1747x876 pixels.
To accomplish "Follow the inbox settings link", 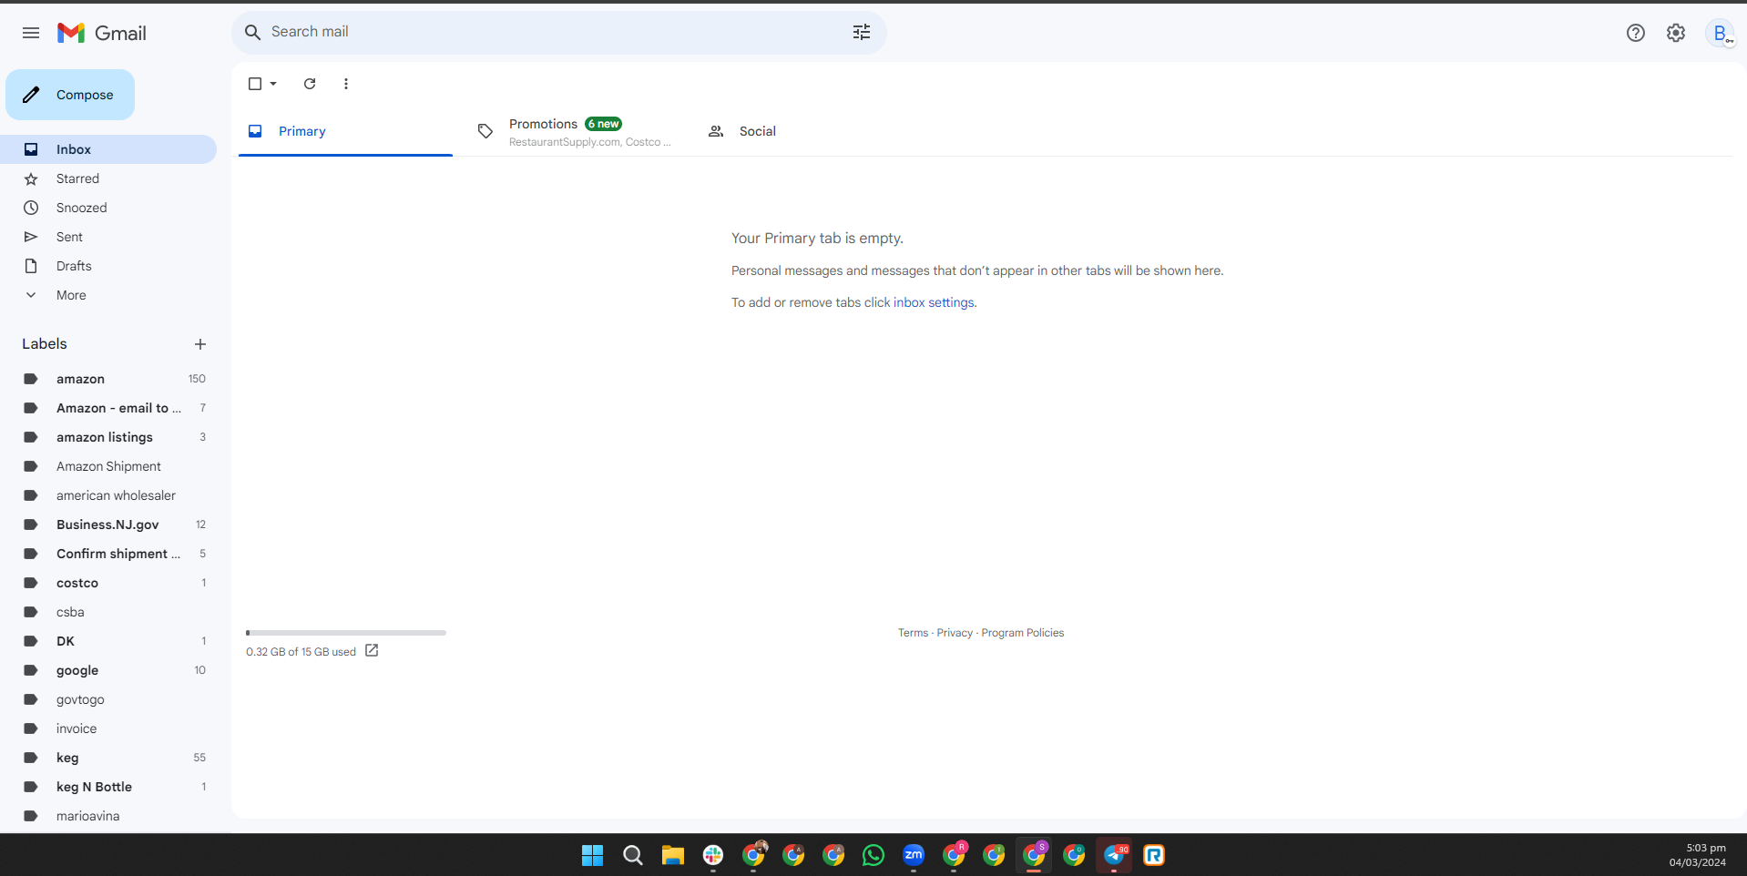I will [934, 302].
